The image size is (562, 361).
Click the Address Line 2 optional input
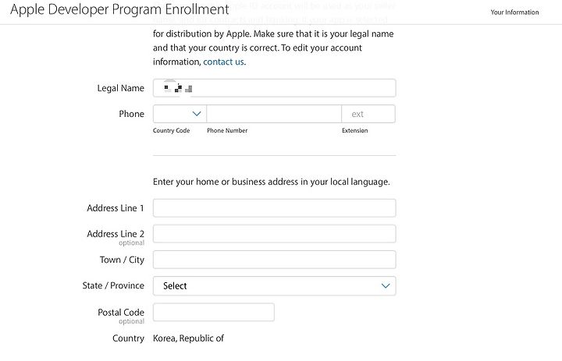coord(274,234)
